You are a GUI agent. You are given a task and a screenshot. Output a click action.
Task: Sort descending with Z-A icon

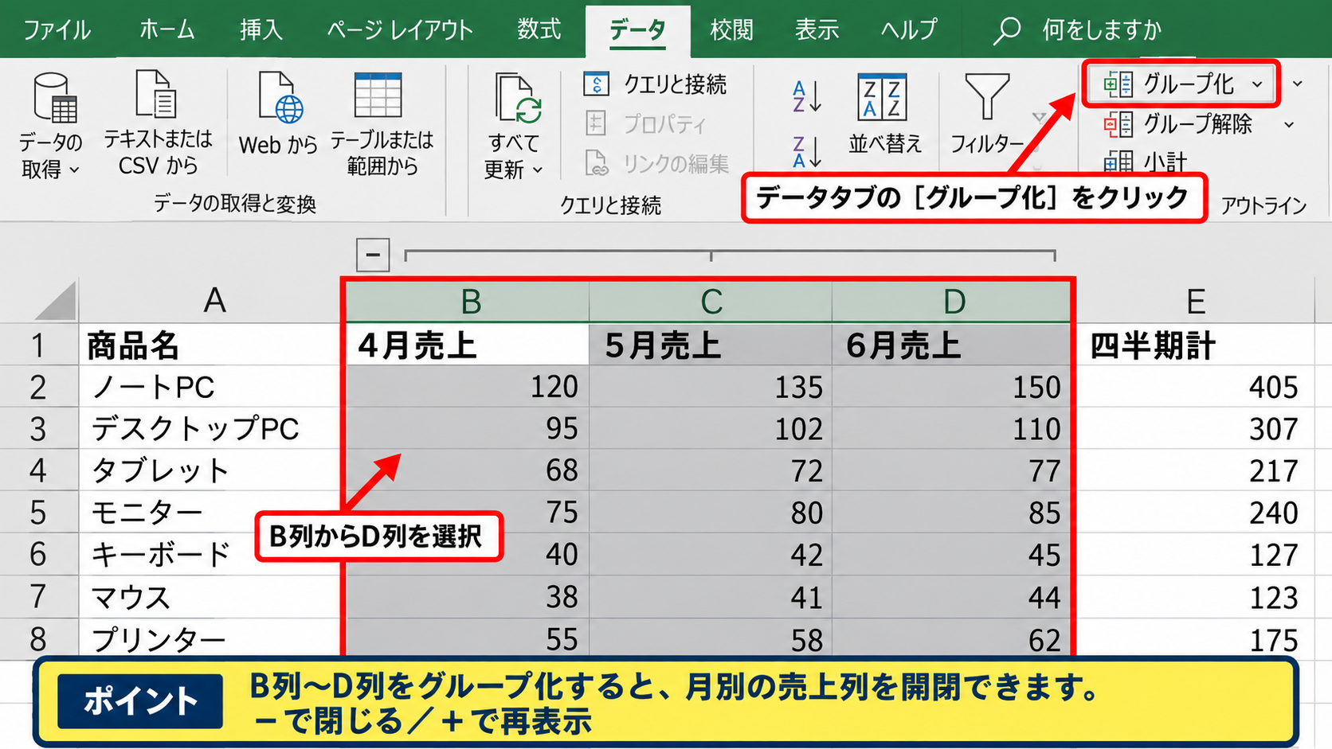click(x=806, y=151)
